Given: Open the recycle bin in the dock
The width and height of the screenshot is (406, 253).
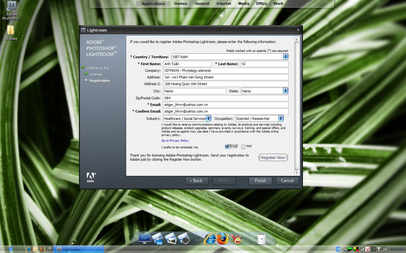Looking at the screenshot, I should pos(261,239).
